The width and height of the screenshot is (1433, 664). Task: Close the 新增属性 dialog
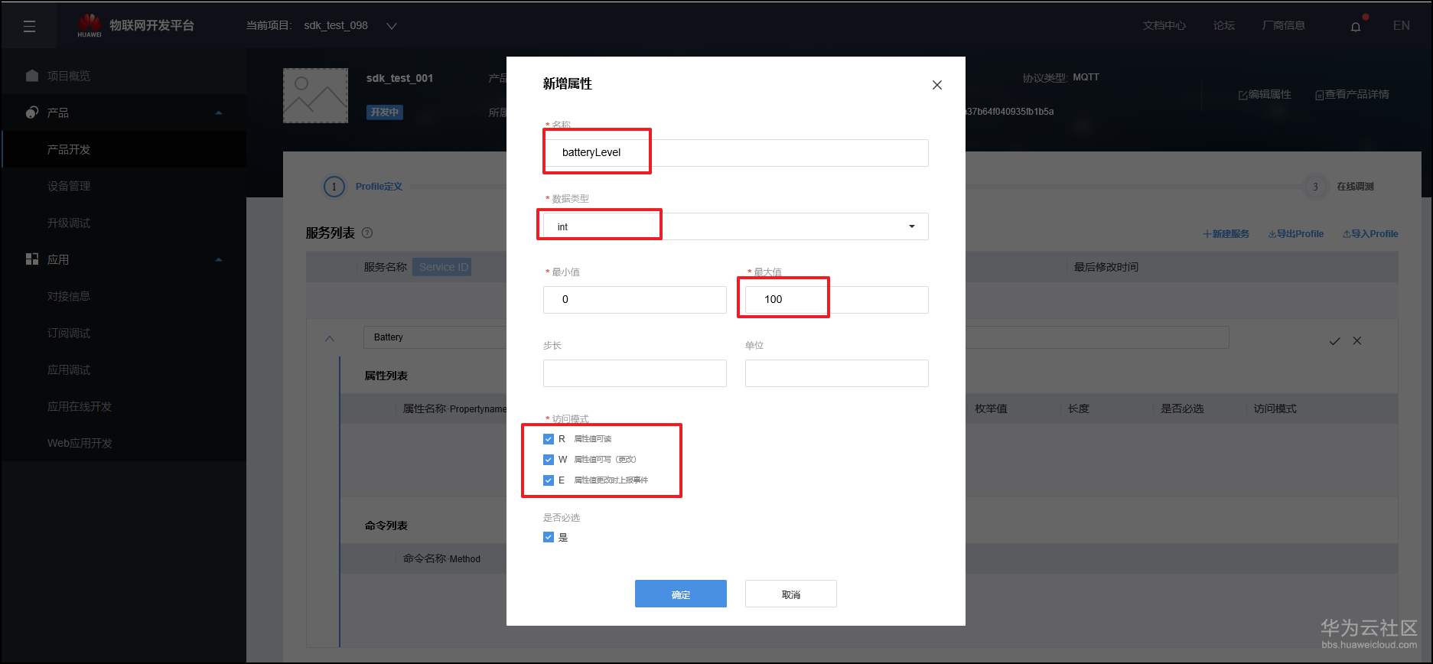point(937,85)
